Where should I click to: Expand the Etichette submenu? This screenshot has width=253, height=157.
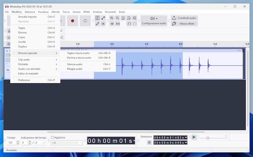pos(35,64)
